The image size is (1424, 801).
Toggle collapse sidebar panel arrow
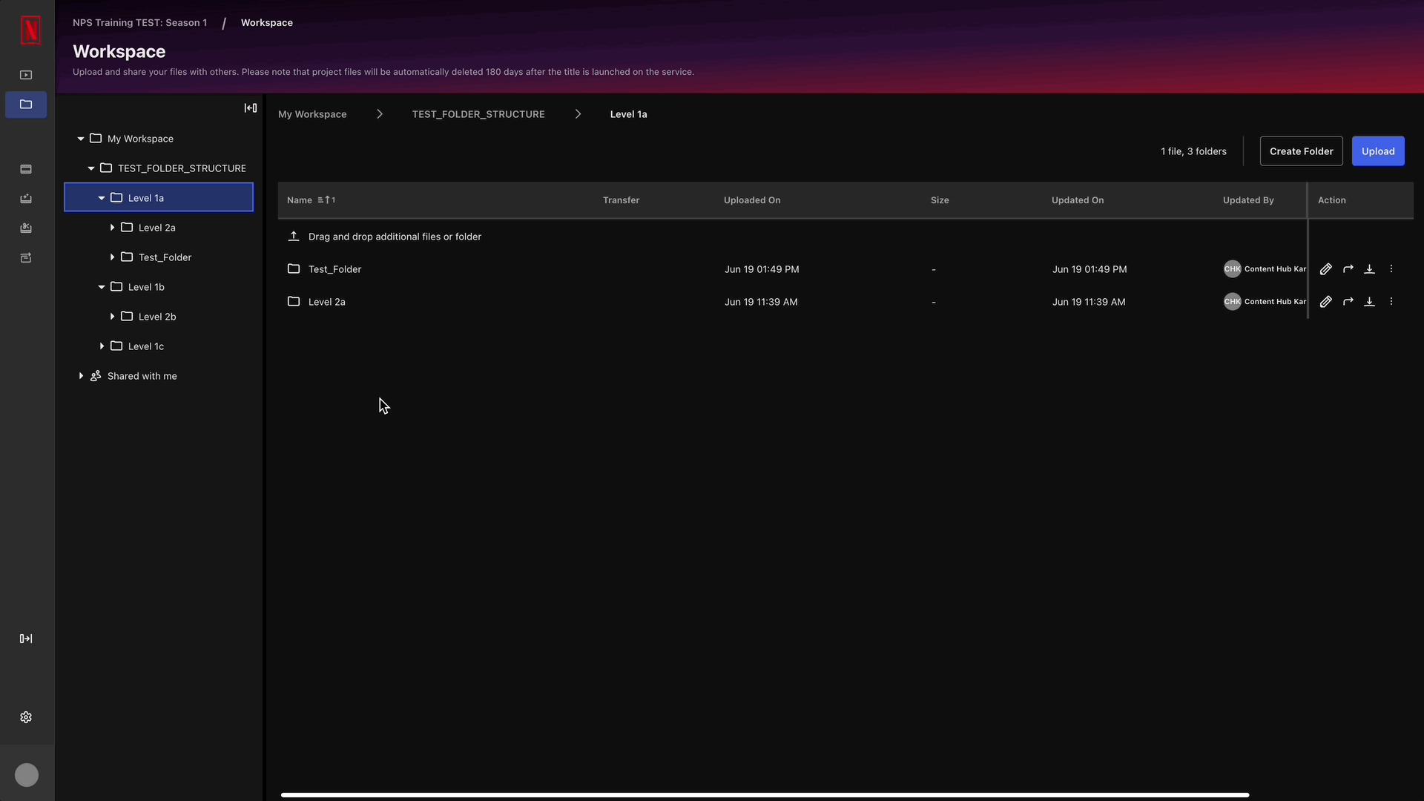click(251, 108)
